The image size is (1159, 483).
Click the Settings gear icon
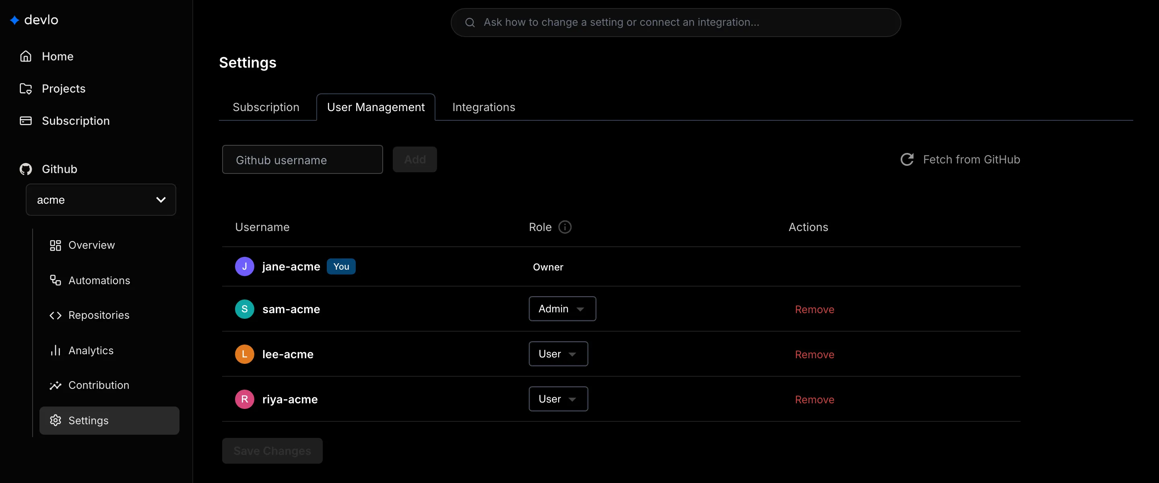click(56, 421)
